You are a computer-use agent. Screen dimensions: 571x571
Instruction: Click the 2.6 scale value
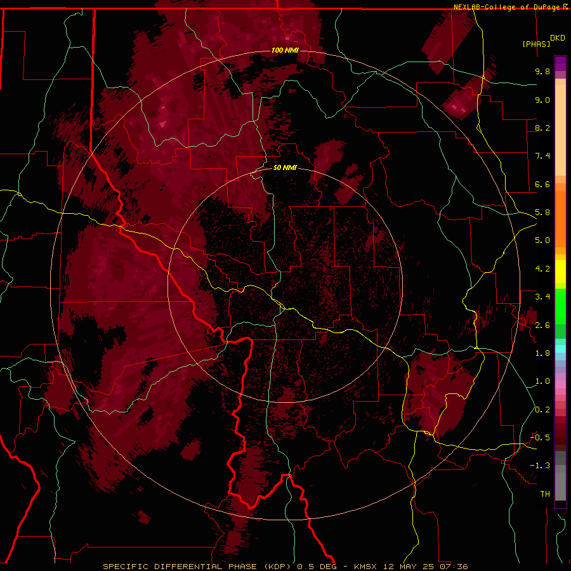[542, 325]
